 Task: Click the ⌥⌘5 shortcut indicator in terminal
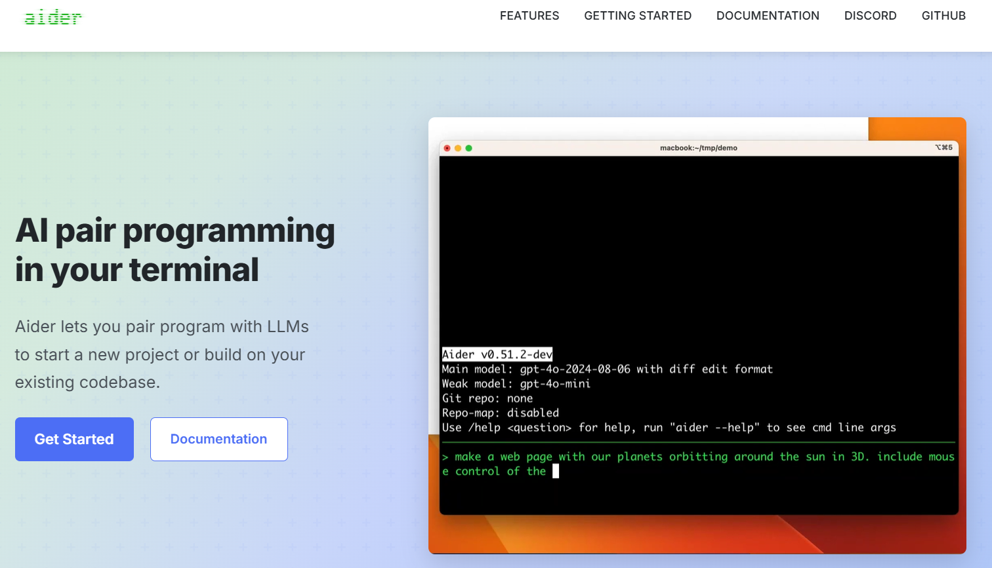(943, 148)
